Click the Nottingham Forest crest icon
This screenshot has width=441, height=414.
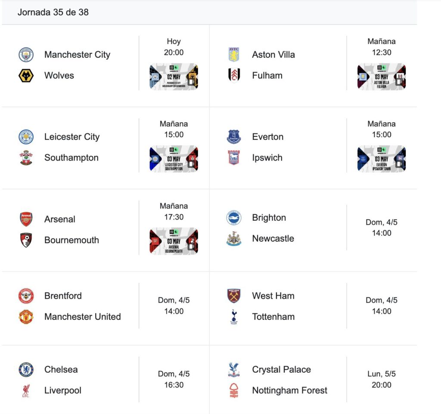point(234,390)
